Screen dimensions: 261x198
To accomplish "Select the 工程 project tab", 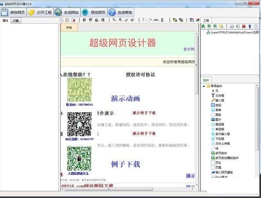I will click(x=206, y=21).
